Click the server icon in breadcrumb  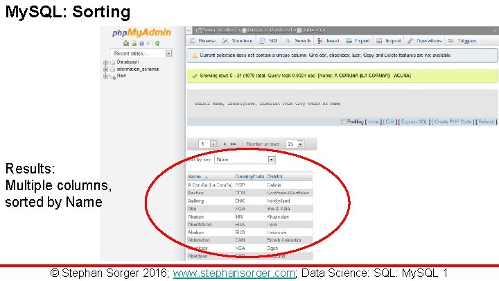[199, 31]
